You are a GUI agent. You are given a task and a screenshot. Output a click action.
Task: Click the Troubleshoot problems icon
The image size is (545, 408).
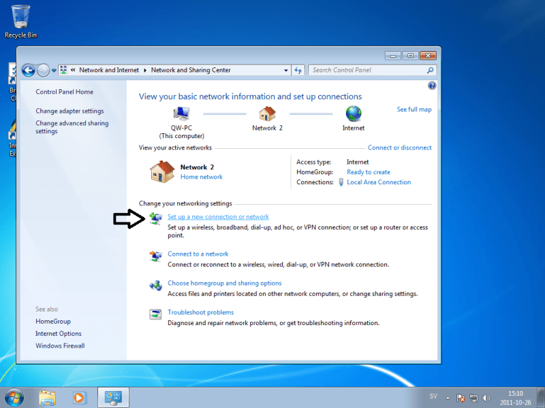tap(155, 313)
